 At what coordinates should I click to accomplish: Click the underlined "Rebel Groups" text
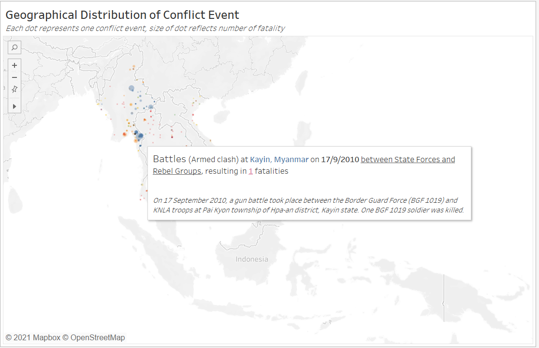[x=177, y=171]
